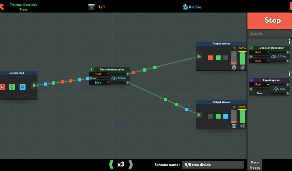Click the stopwatch timer icon

185,7
